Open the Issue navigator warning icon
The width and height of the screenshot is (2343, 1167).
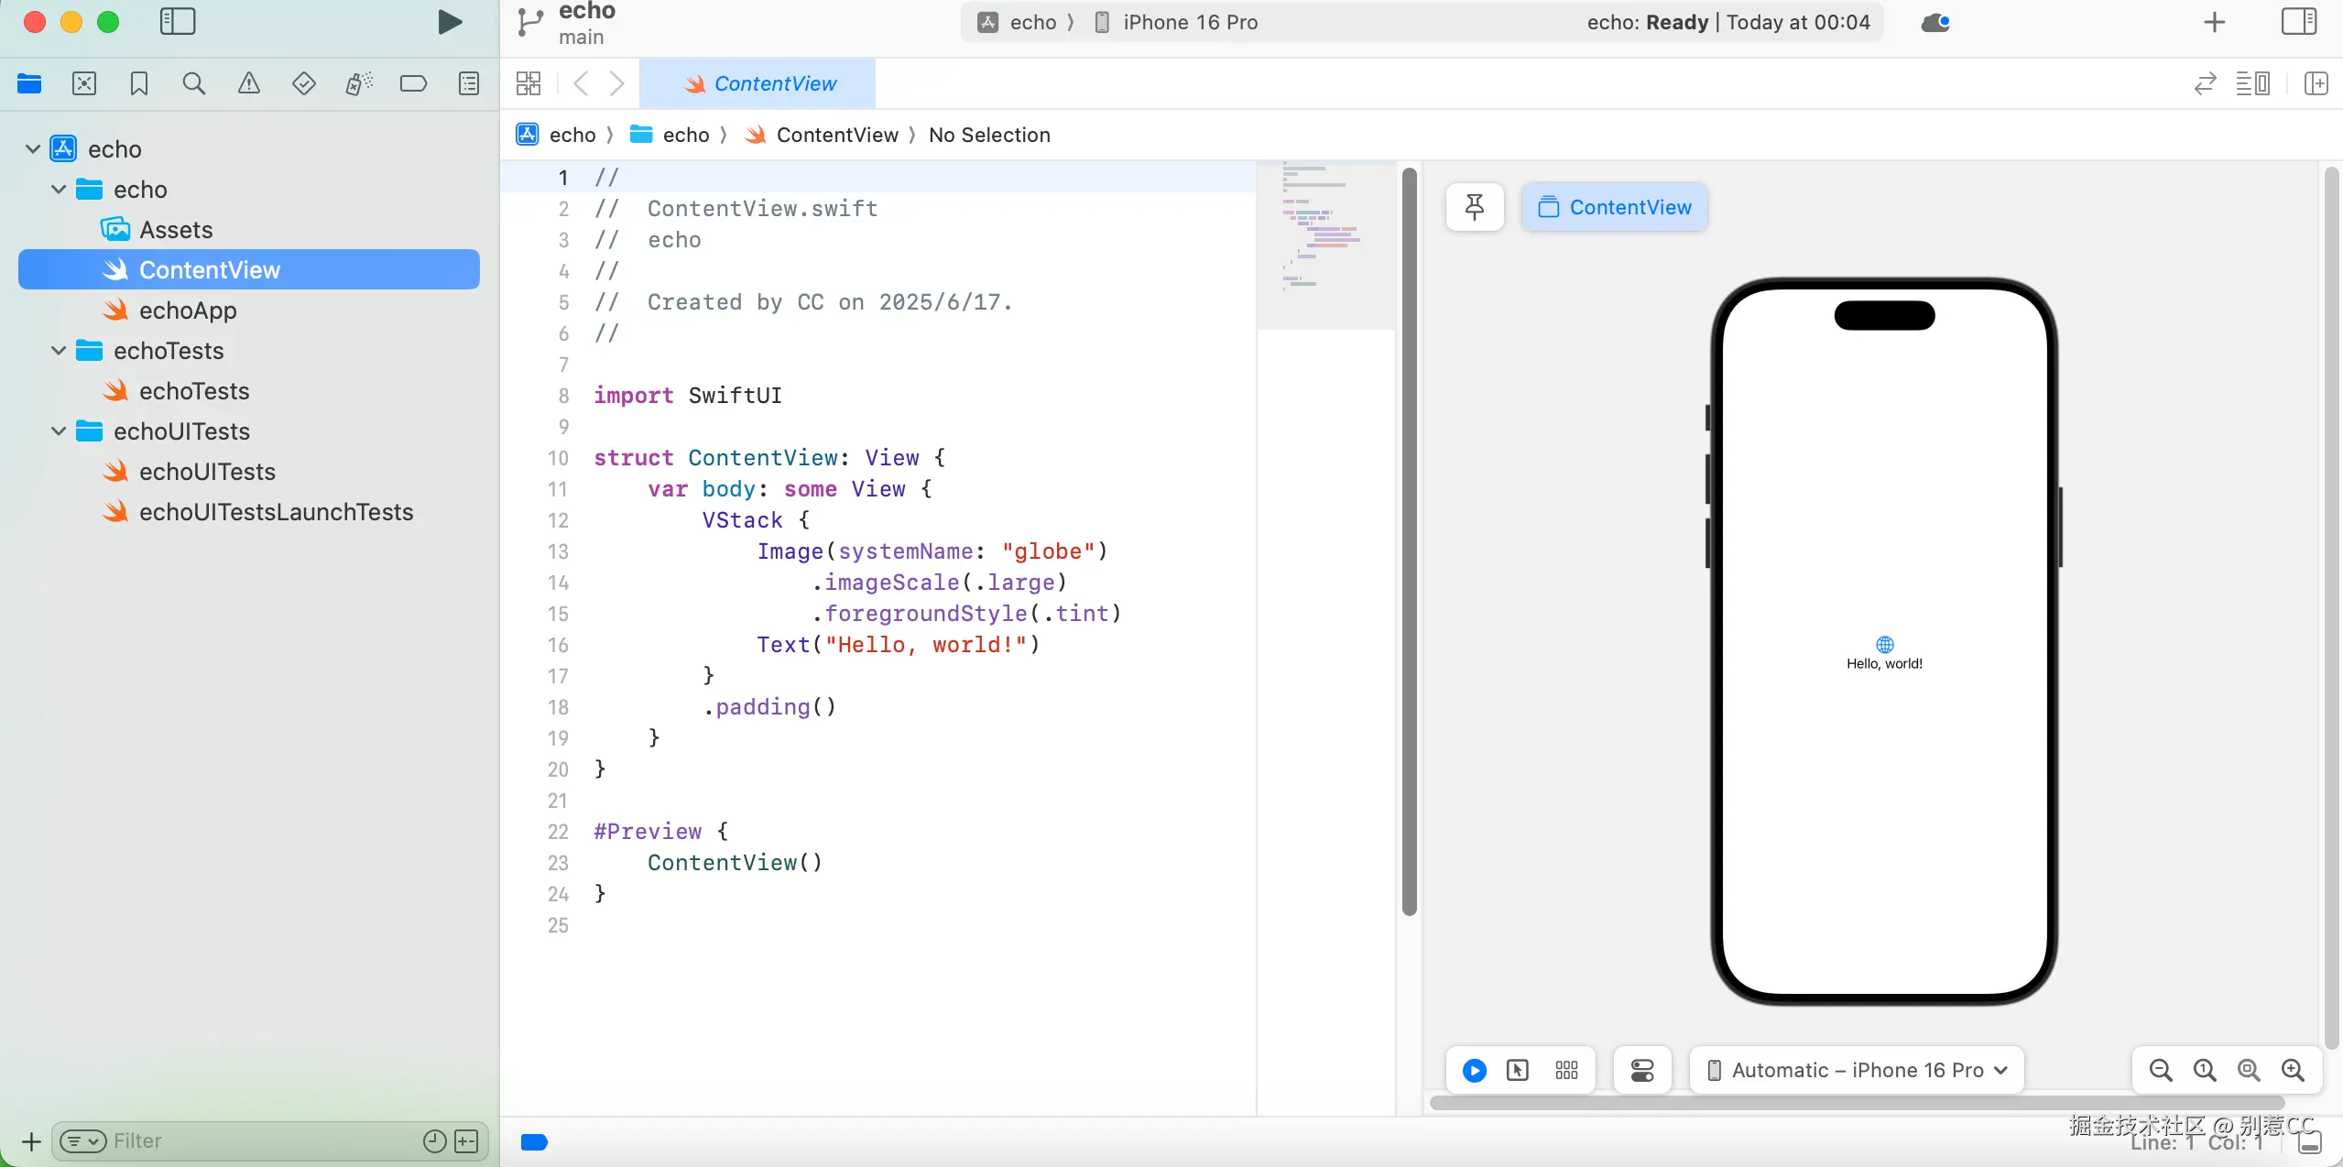(249, 84)
